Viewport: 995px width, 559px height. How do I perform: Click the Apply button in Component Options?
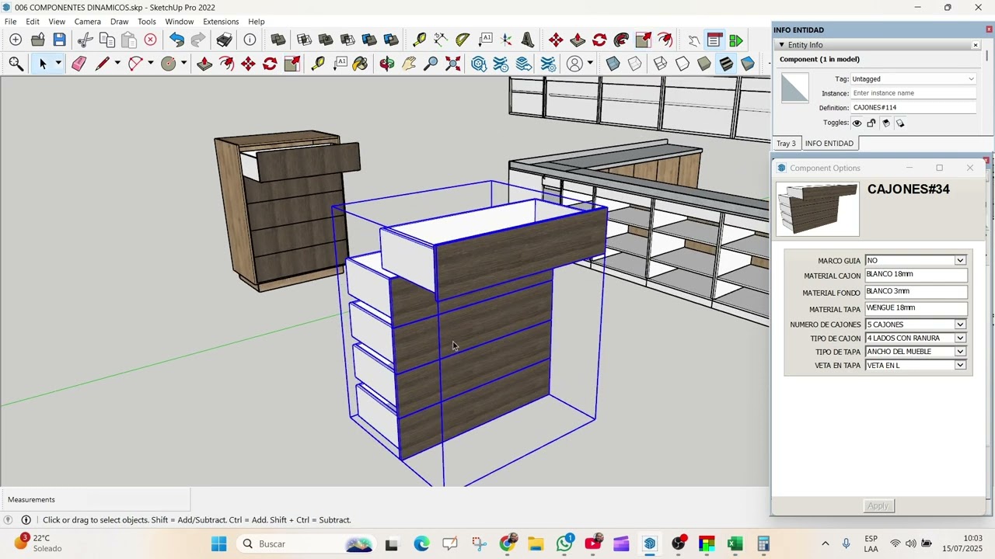(878, 505)
